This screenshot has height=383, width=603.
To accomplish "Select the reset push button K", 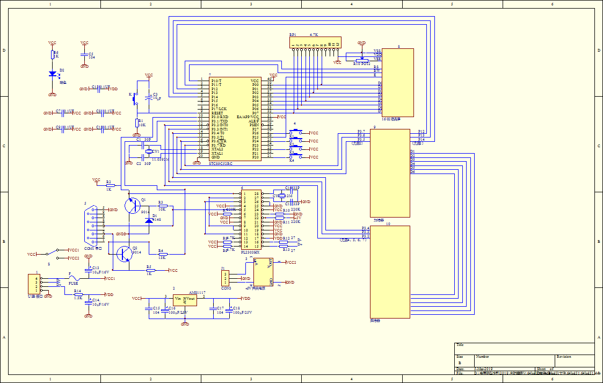I will pos(135,99).
